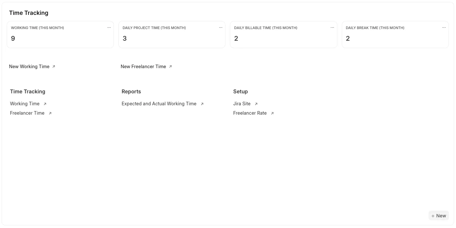This screenshot has width=456, height=228.
Task: Open the New Freelancer Time shortcut
Action: pos(143,67)
